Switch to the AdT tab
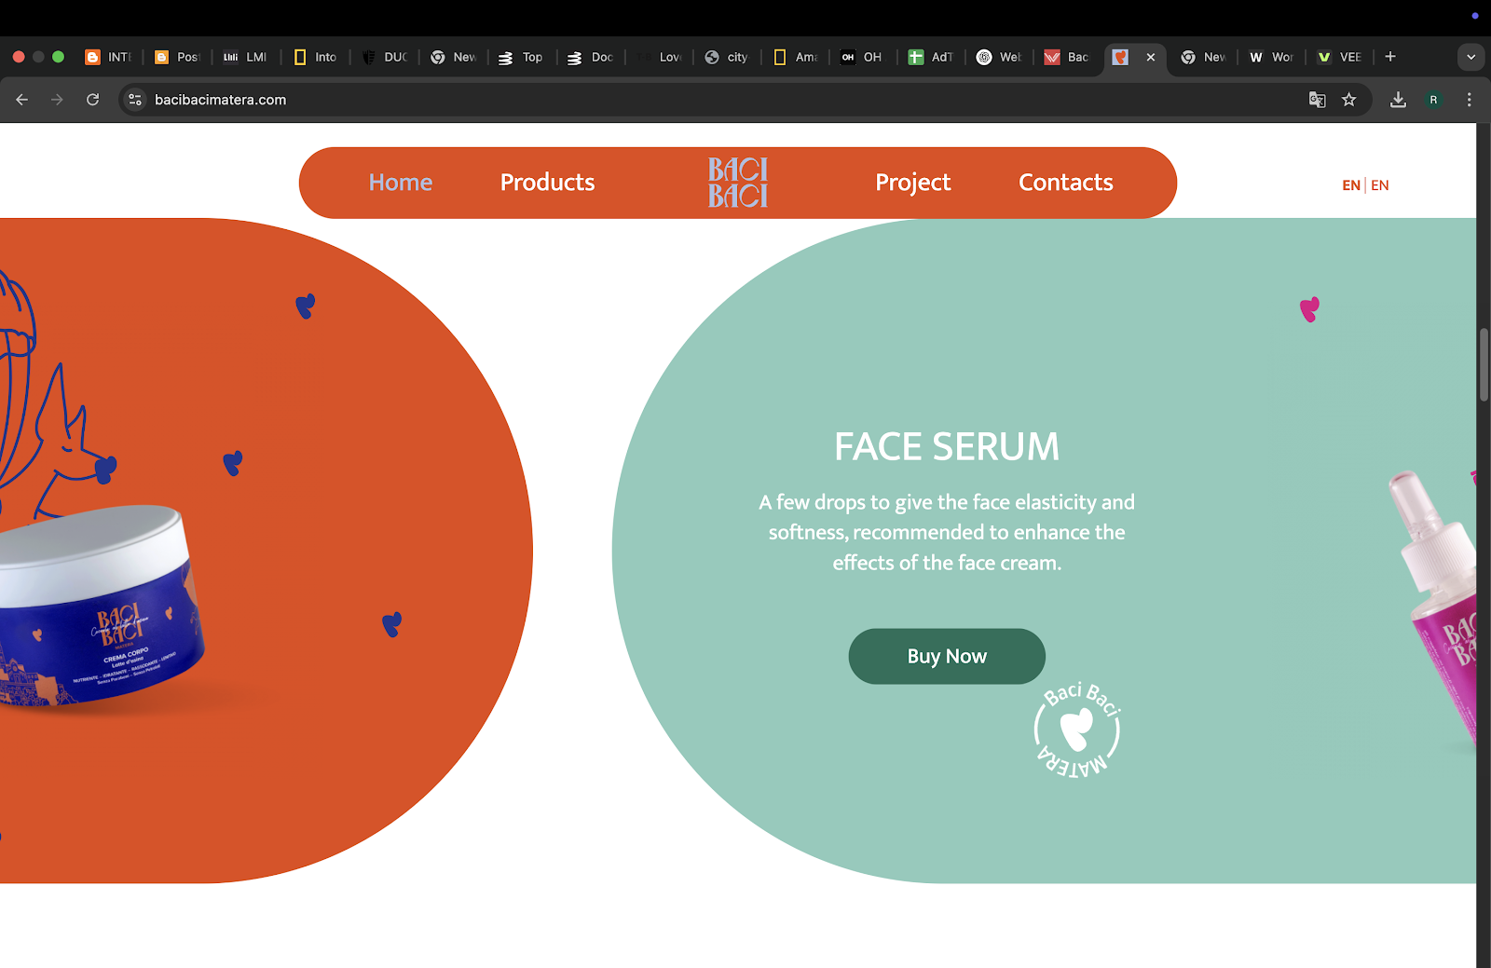1491x968 pixels. pyautogui.click(x=932, y=57)
